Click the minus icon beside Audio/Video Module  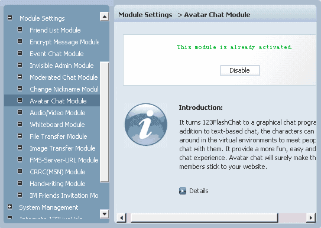20,112
